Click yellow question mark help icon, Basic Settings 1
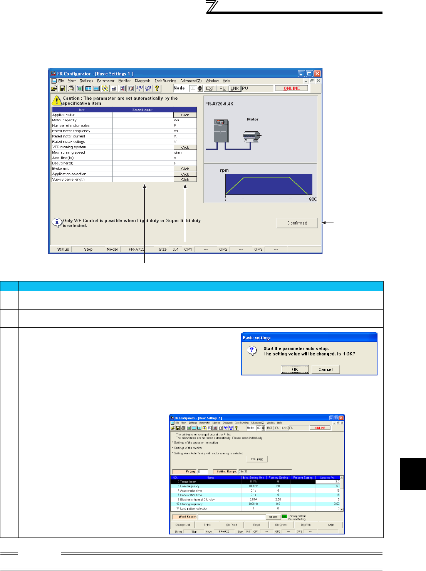 point(157,88)
